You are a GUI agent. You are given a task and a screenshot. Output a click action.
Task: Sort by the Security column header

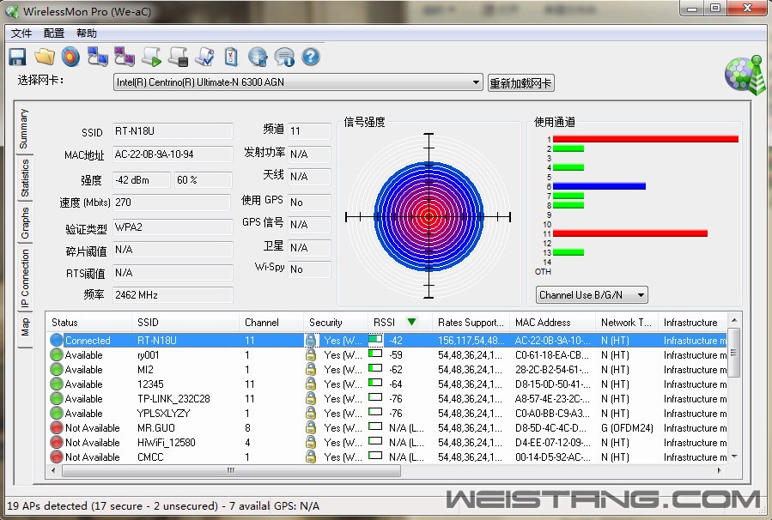(335, 323)
